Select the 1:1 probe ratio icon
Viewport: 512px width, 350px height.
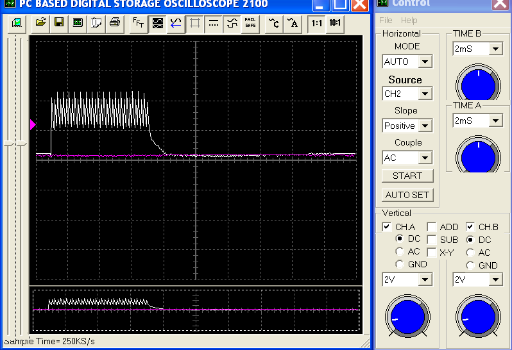316,24
